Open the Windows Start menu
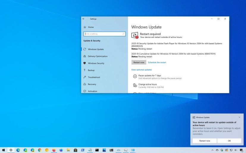Viewport: 246px width, 153px height. pyautogui.click(x=3, y=150)
